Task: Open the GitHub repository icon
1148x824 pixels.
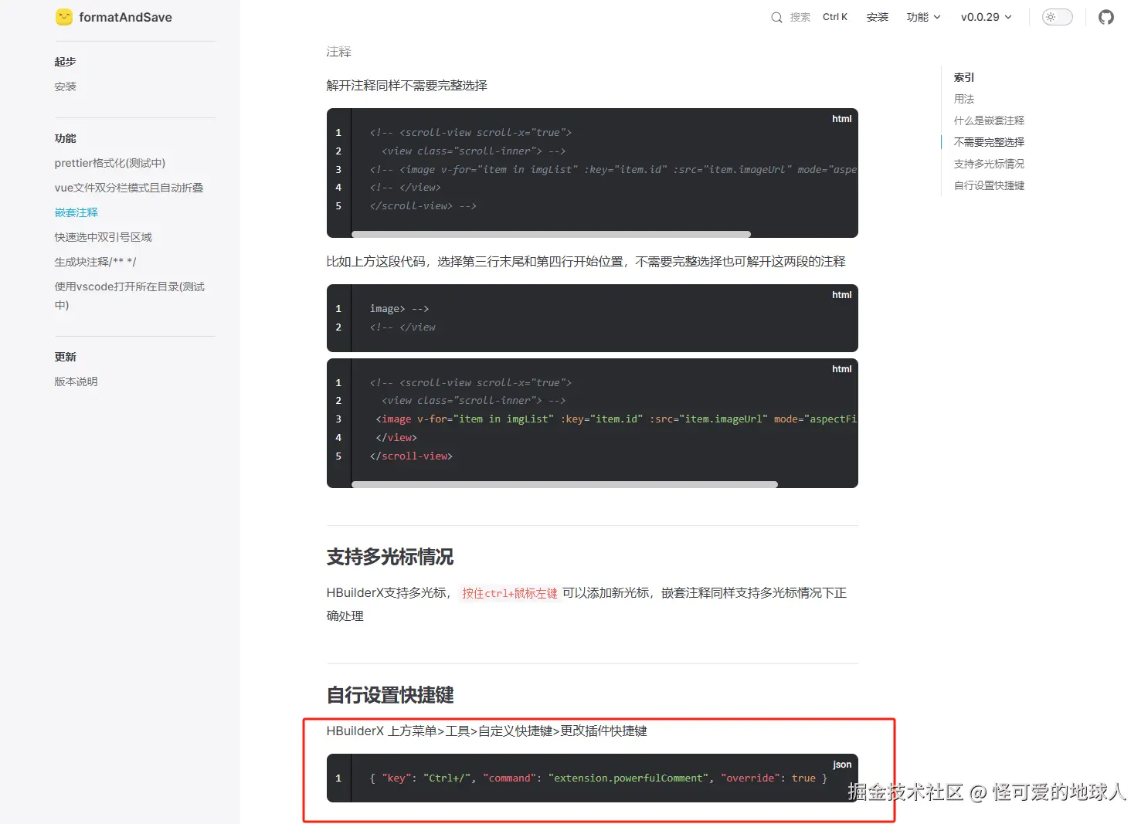Action: [1106, 17]
